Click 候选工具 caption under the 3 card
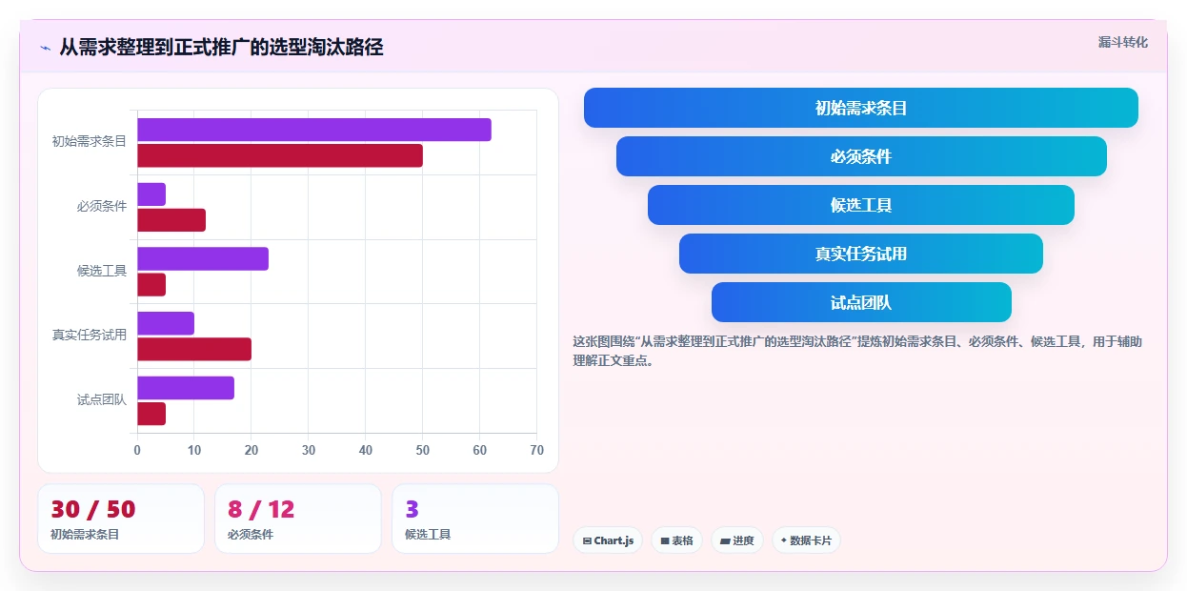 click(428, 535)
